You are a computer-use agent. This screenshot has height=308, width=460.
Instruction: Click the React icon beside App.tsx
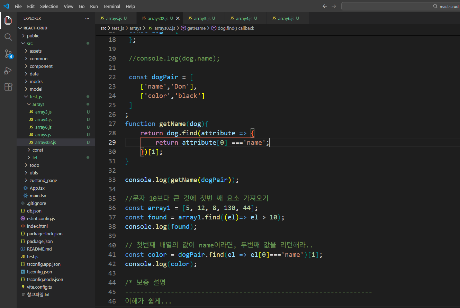coord(26,188)
